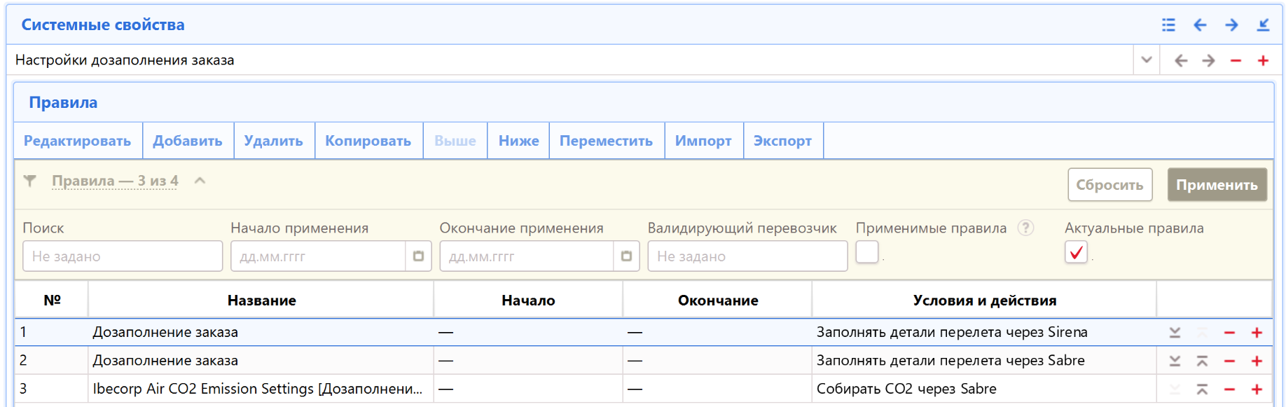Move rule 2 to top with arrow icon
Screen dimensions: 1286x407
tap(1202, 361)
